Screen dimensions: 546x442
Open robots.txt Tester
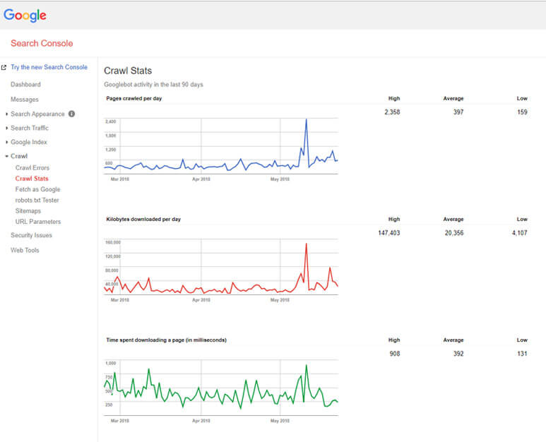(37, 200)
